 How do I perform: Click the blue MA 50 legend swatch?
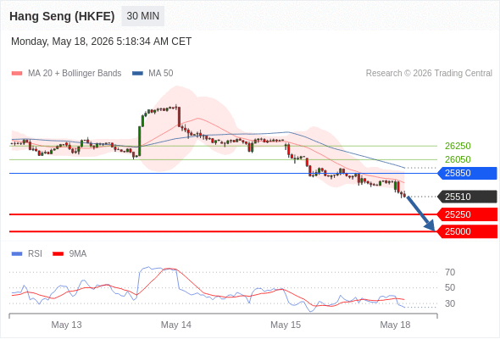coord(137,74)
